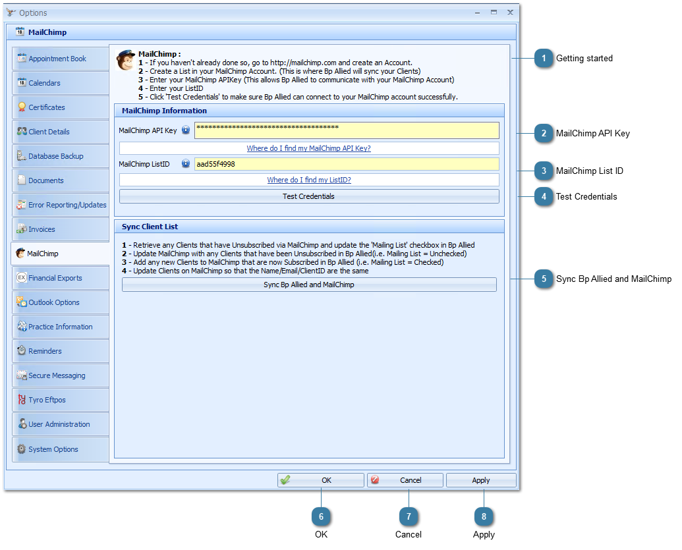Switch to the System Options tab
This screenshot has width=682, height=550.
61,449
